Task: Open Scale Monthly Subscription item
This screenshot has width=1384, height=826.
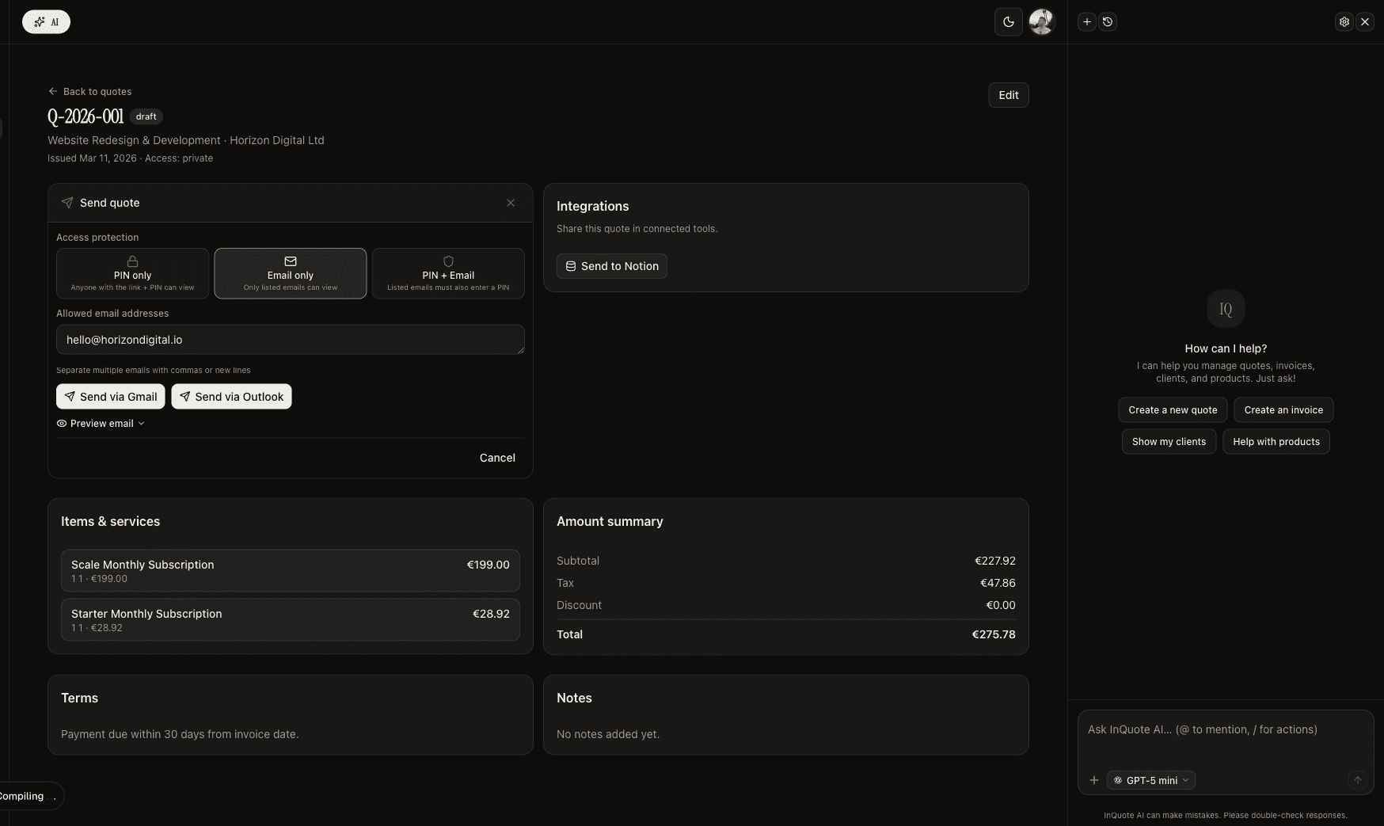Action: pyautogui.click(x=291, y=571)
